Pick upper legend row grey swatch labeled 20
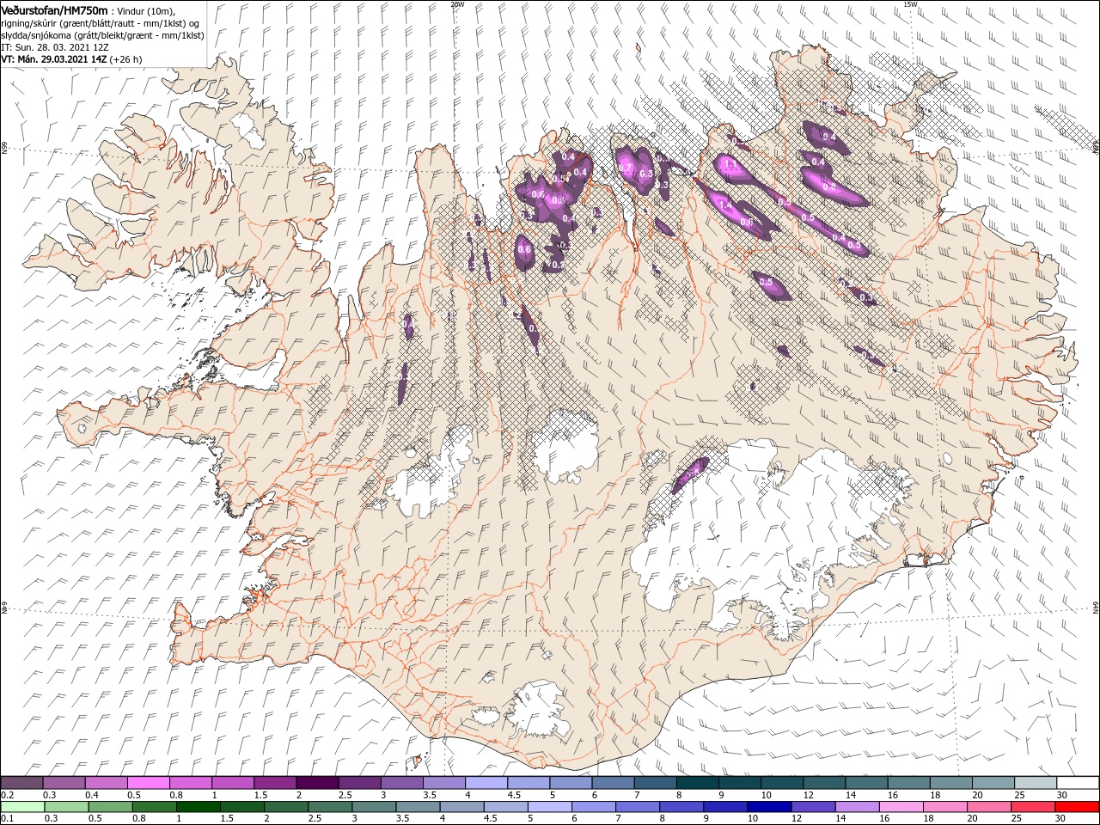The height and width of the screenshot is (825, 1100). pos(992,783)
